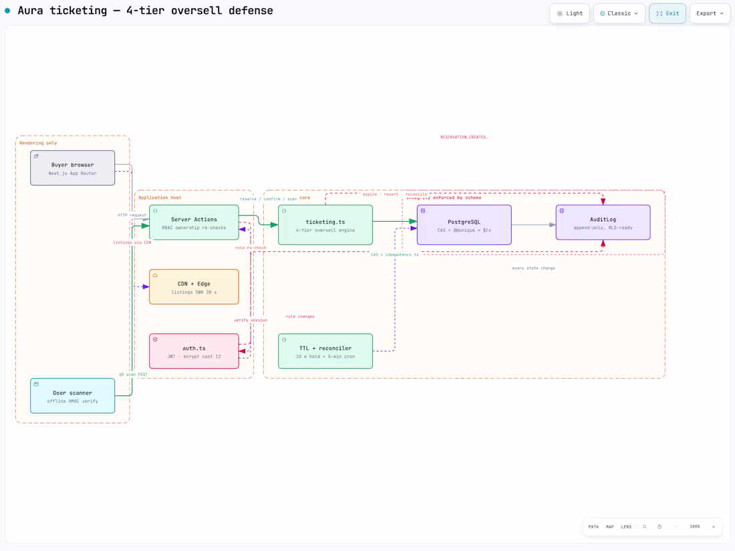The image size is (735, 551).
Task: Select the CDN + Edge node
Action: (x=194, y=287)
